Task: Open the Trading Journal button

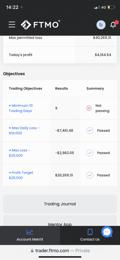Action: pos(60,204)
